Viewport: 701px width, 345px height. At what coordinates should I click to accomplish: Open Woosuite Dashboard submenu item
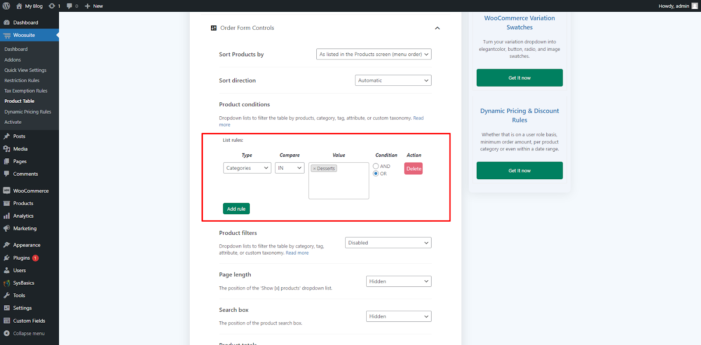pyautogui.click(x=16, y=49)
